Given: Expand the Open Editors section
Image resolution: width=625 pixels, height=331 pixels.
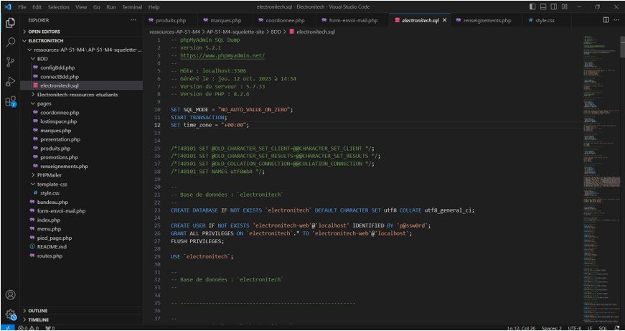Looking at the screenshot, I should [x=81, y=32].
